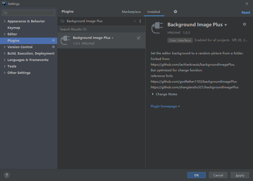Click 'Search Results (1)' header

click(73, 29)
